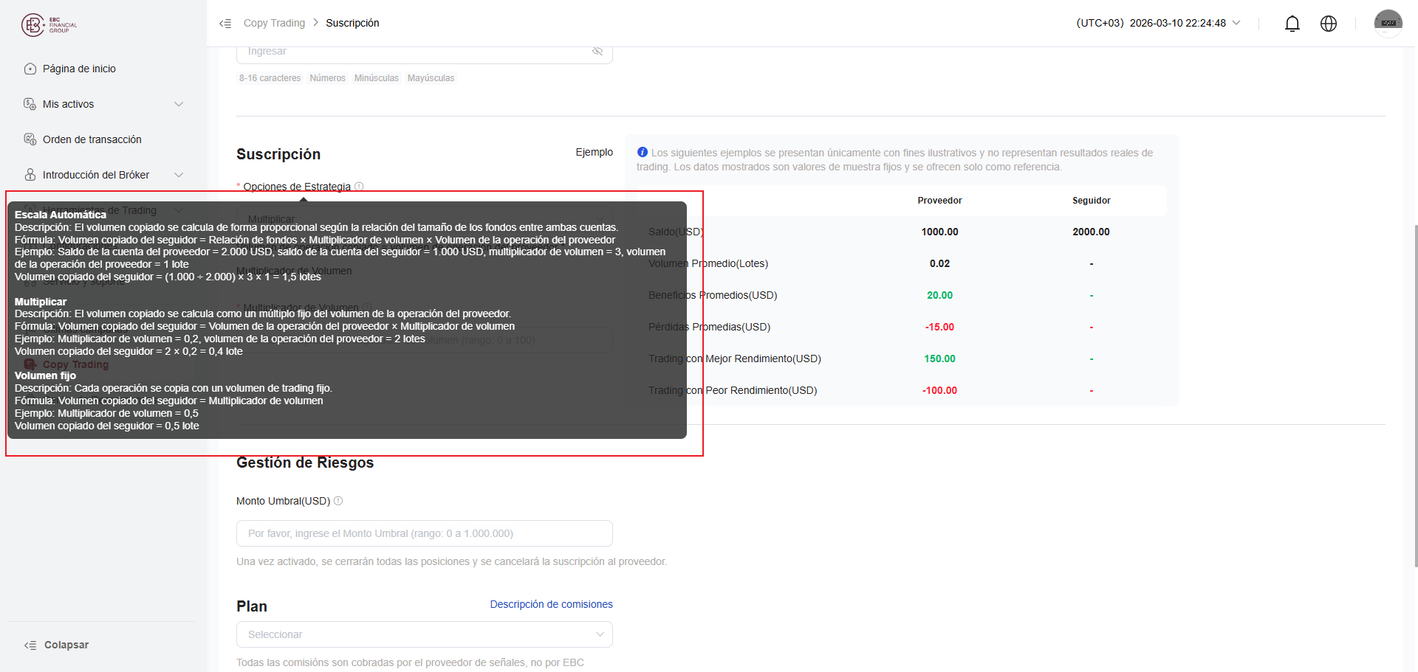1418x672 pixels.
Task: Click the Números requirement tag
Action: point(328,78)
